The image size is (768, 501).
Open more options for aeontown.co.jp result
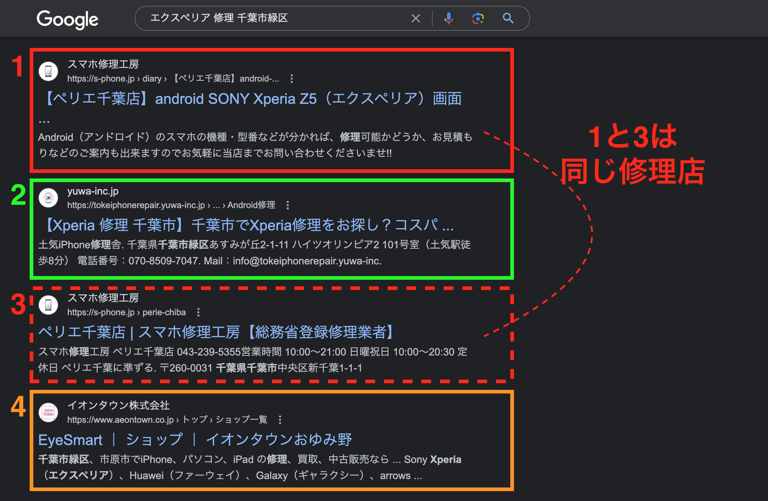[280, 420]
